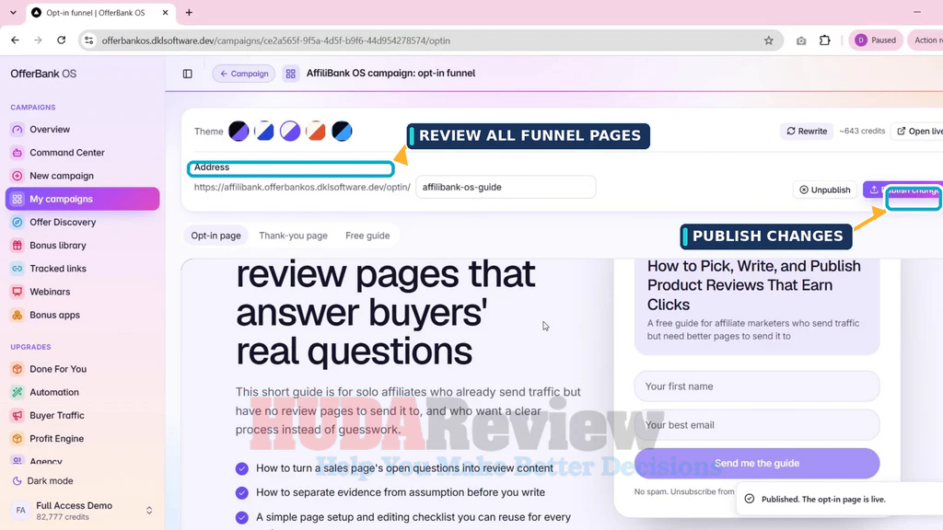Screen dimensions: 943x530
Task: Click the affilibank-os-guide address slug field
Action: (506, 187)
